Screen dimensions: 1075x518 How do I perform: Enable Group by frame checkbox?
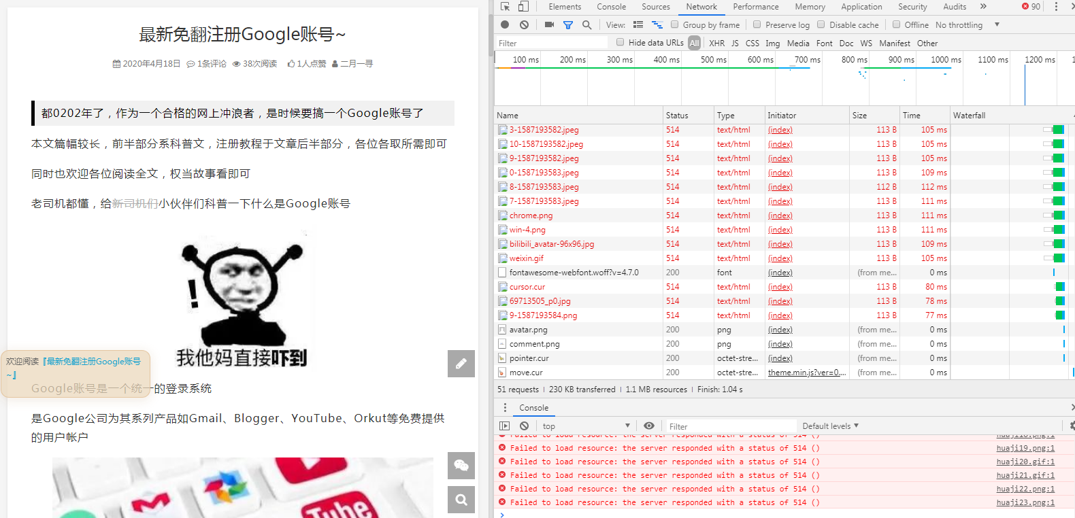pyautogui.click(x=675, y=24)
